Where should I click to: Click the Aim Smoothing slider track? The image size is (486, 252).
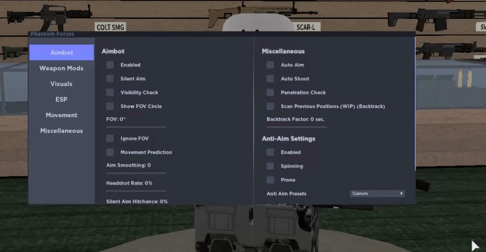pos(137,173)
